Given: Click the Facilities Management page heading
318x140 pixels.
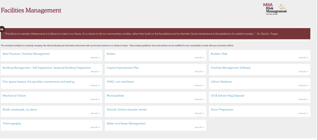Looking at the screenshot, I should tap(31, 10).
